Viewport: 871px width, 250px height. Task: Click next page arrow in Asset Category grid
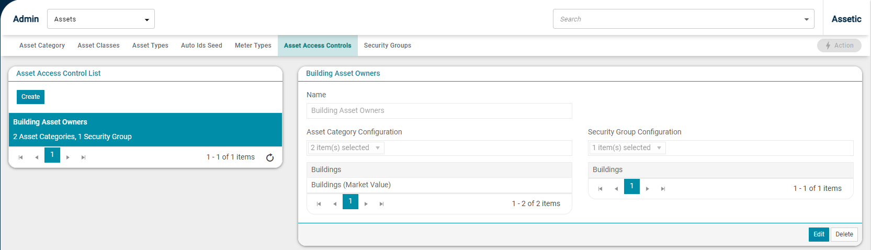[x=366, y=204]
